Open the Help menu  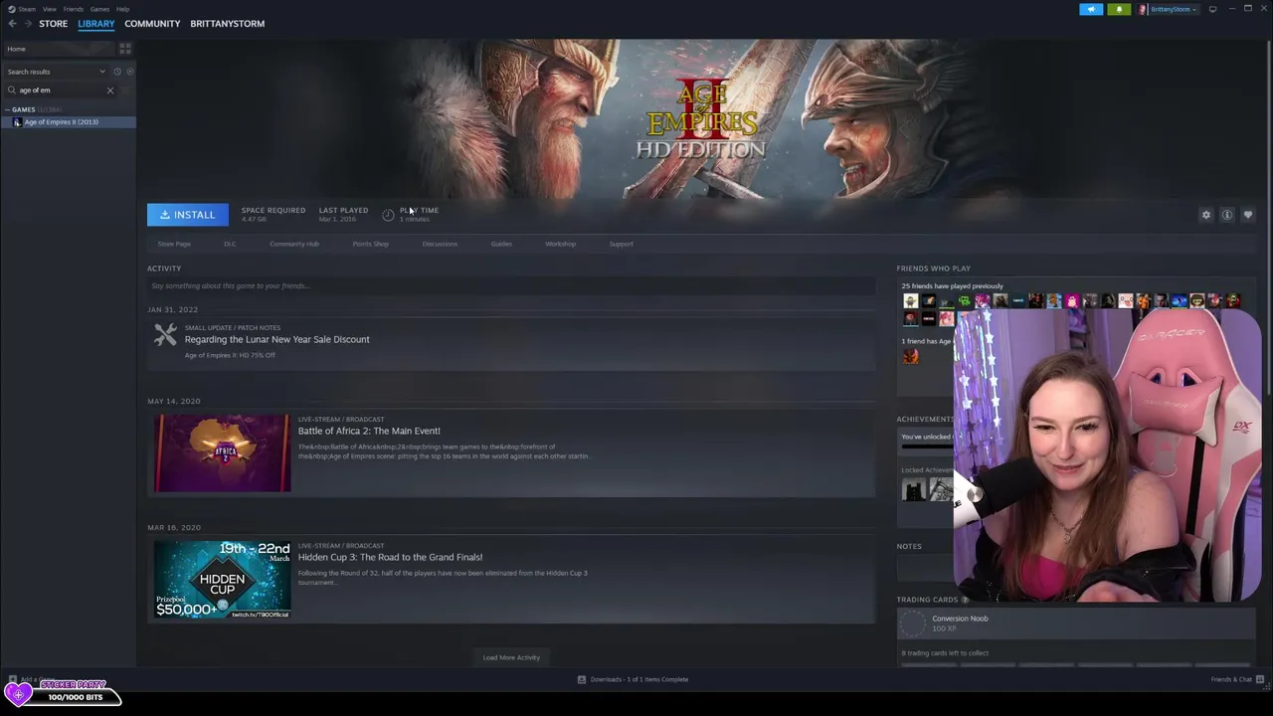(x=122, y=9)
